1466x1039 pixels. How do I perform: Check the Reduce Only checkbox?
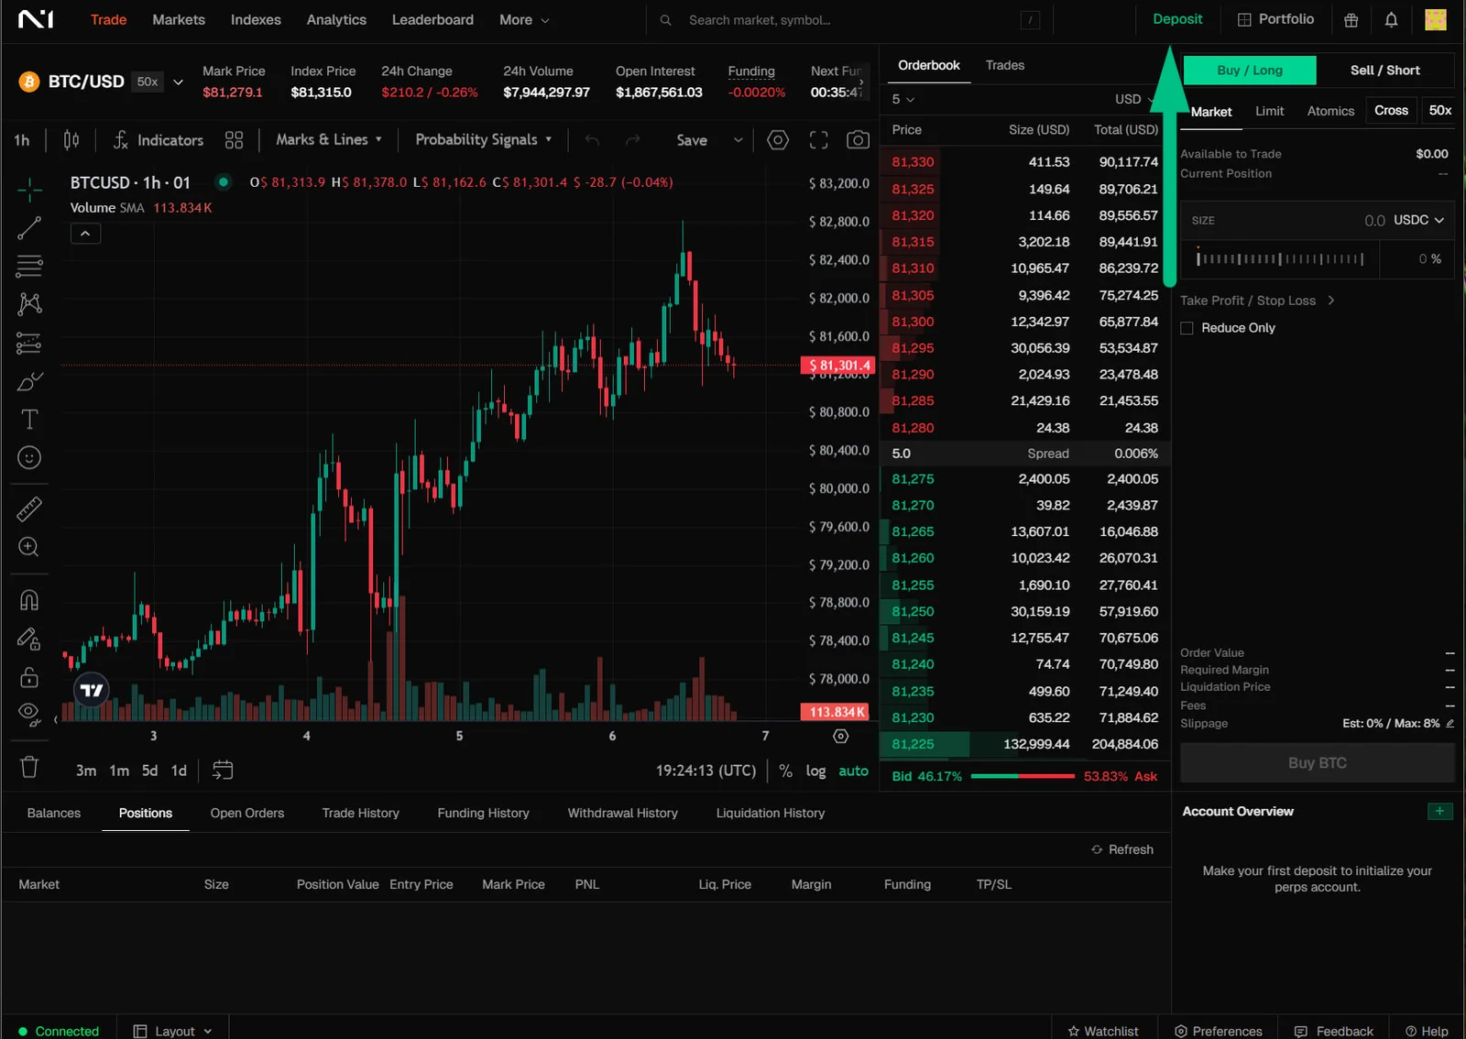pyautogui.click(x=1187, y=328)
